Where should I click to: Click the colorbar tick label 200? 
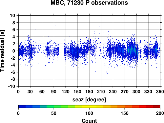(160, 113)
